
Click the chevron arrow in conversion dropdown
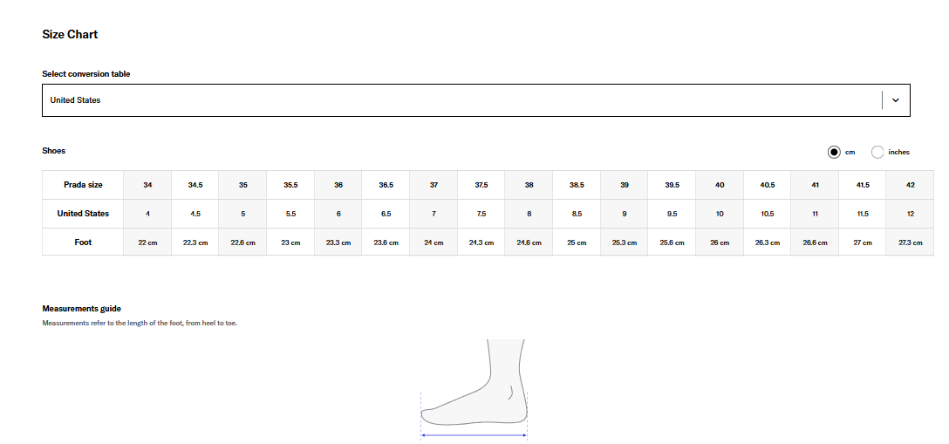(895, 100)
